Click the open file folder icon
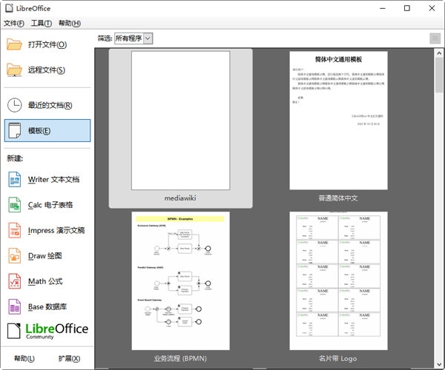This screenshot has height=370, width=445. pyautogui.click(x=14, y=44)
